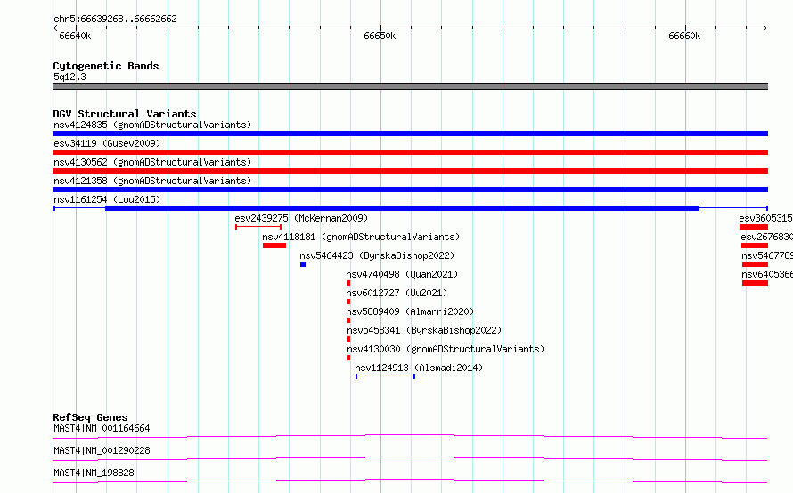Click the nsv1124913 (Alsmadi2014) label
793x493 pixels.
[419, 368]
